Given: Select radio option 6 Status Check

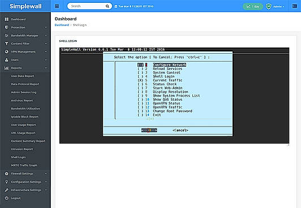Looking at the screenshot, I should 140,84.
